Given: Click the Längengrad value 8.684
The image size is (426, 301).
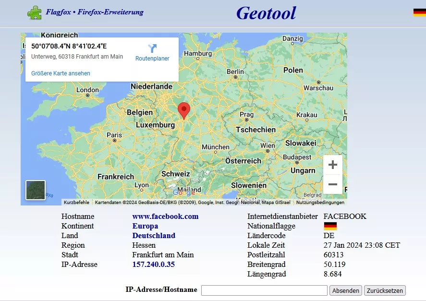Looking at the screenshot, I should 332,274.
